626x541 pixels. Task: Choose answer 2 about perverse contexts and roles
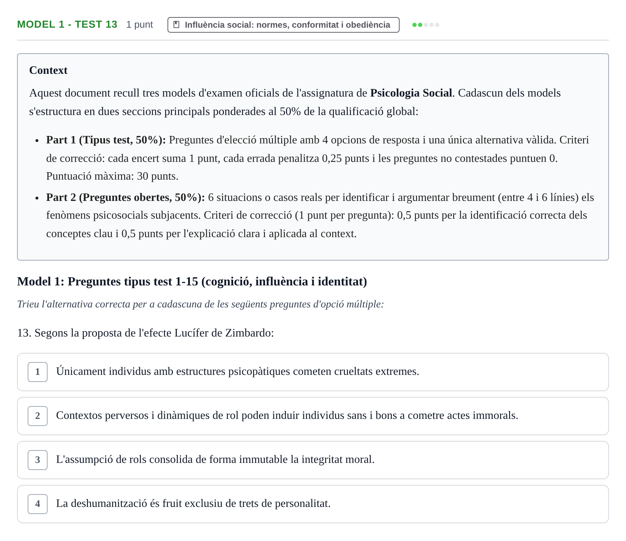tap(313, 416)
